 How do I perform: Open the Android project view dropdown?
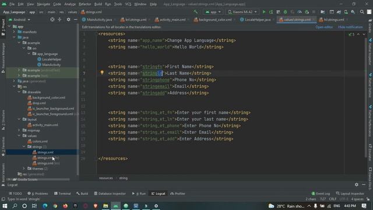click(x=19, y=19)
